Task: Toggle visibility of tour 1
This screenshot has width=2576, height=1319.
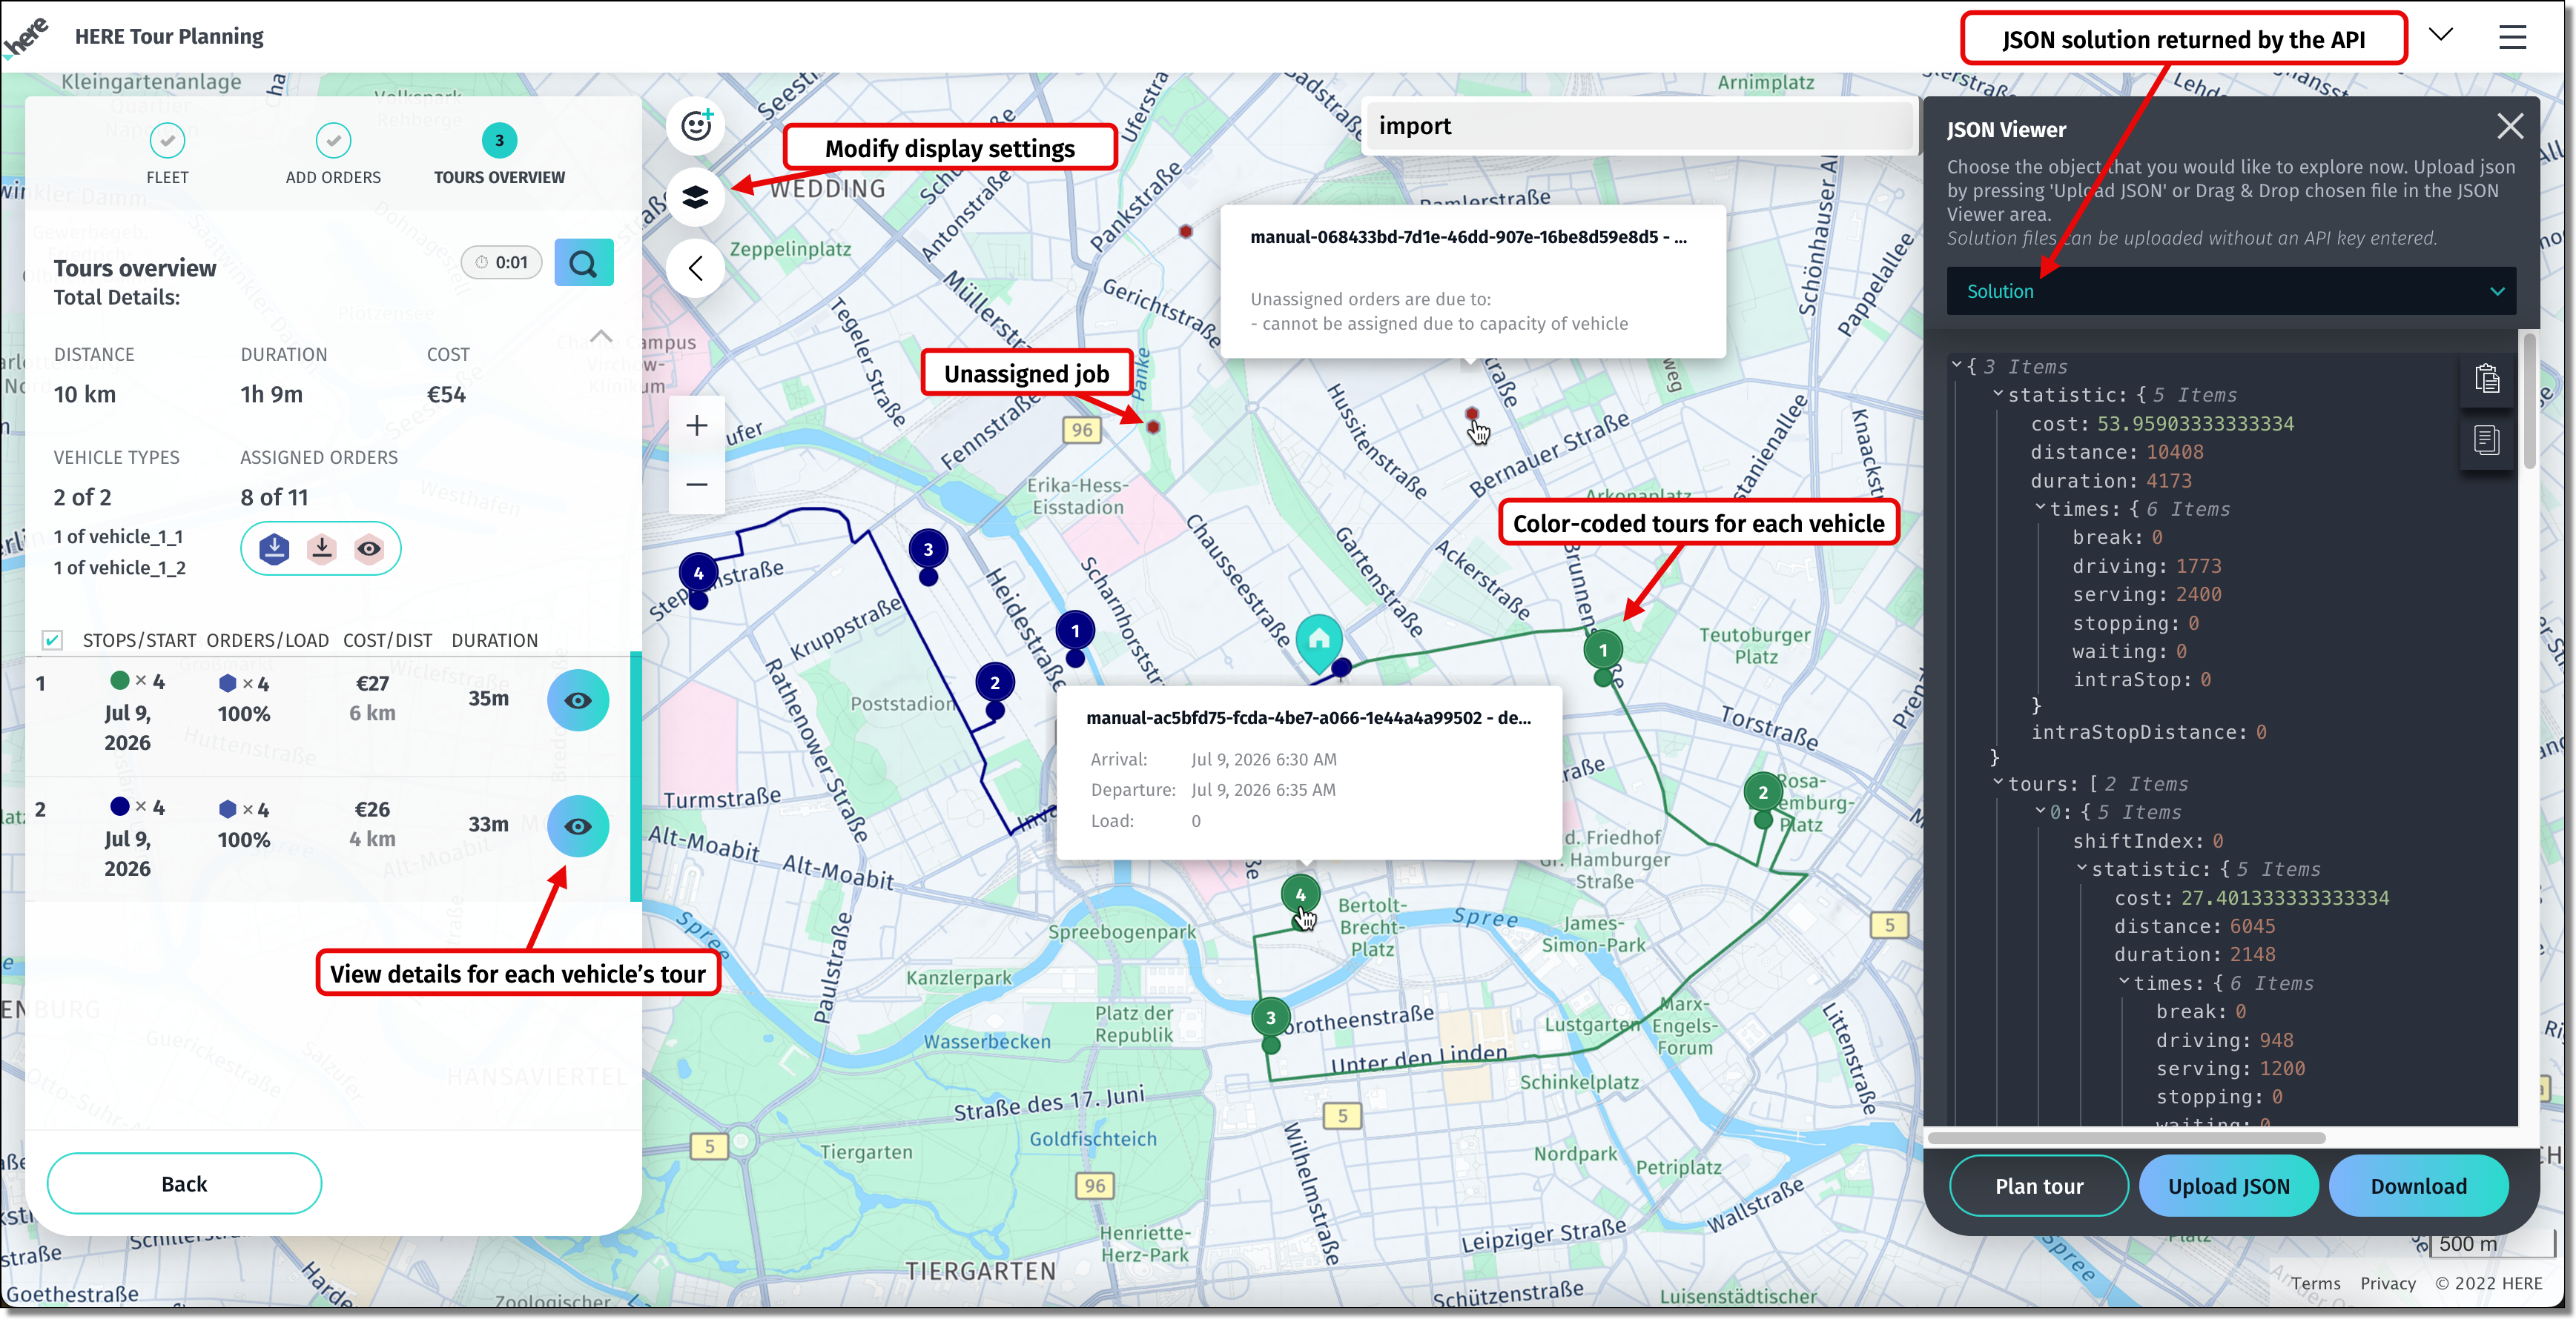Action: point(578,700)
